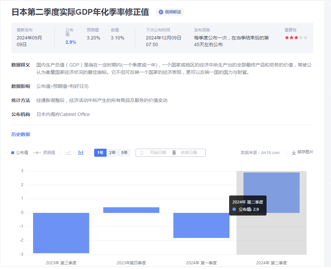Open the 开始日期 start date picker
This screenshot has width=331, height=269.
pos(158,153)
